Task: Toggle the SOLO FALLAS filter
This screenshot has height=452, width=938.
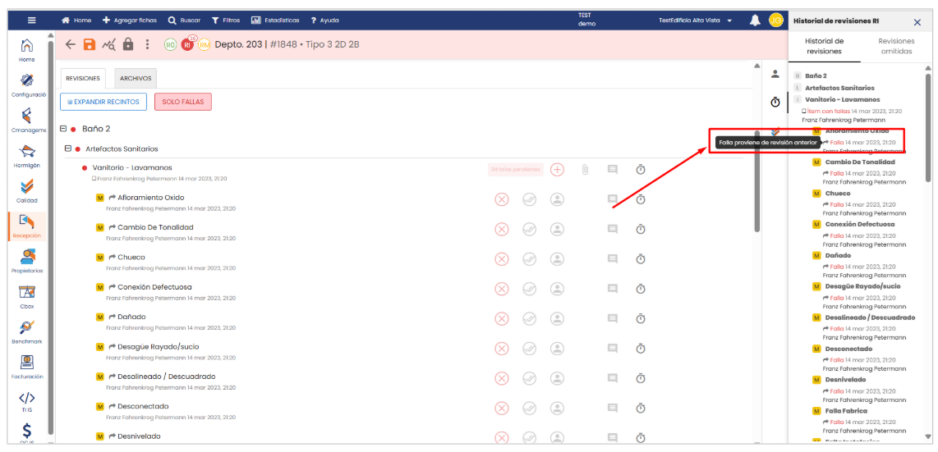Action: click(x=183, y=102)
